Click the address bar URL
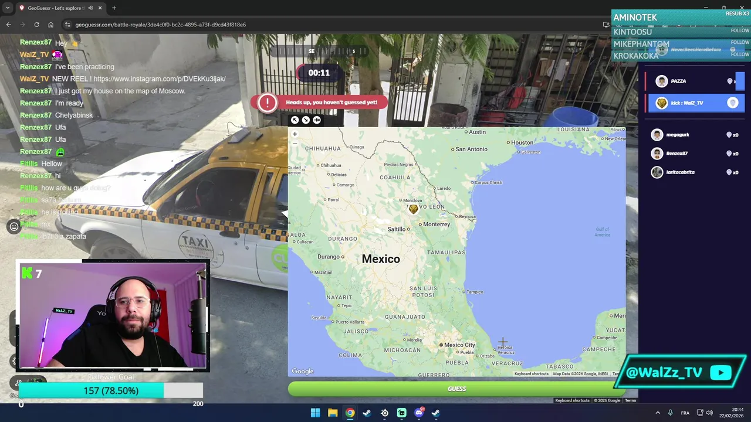This screenshot has width=751, height=422. coord(160,25)
